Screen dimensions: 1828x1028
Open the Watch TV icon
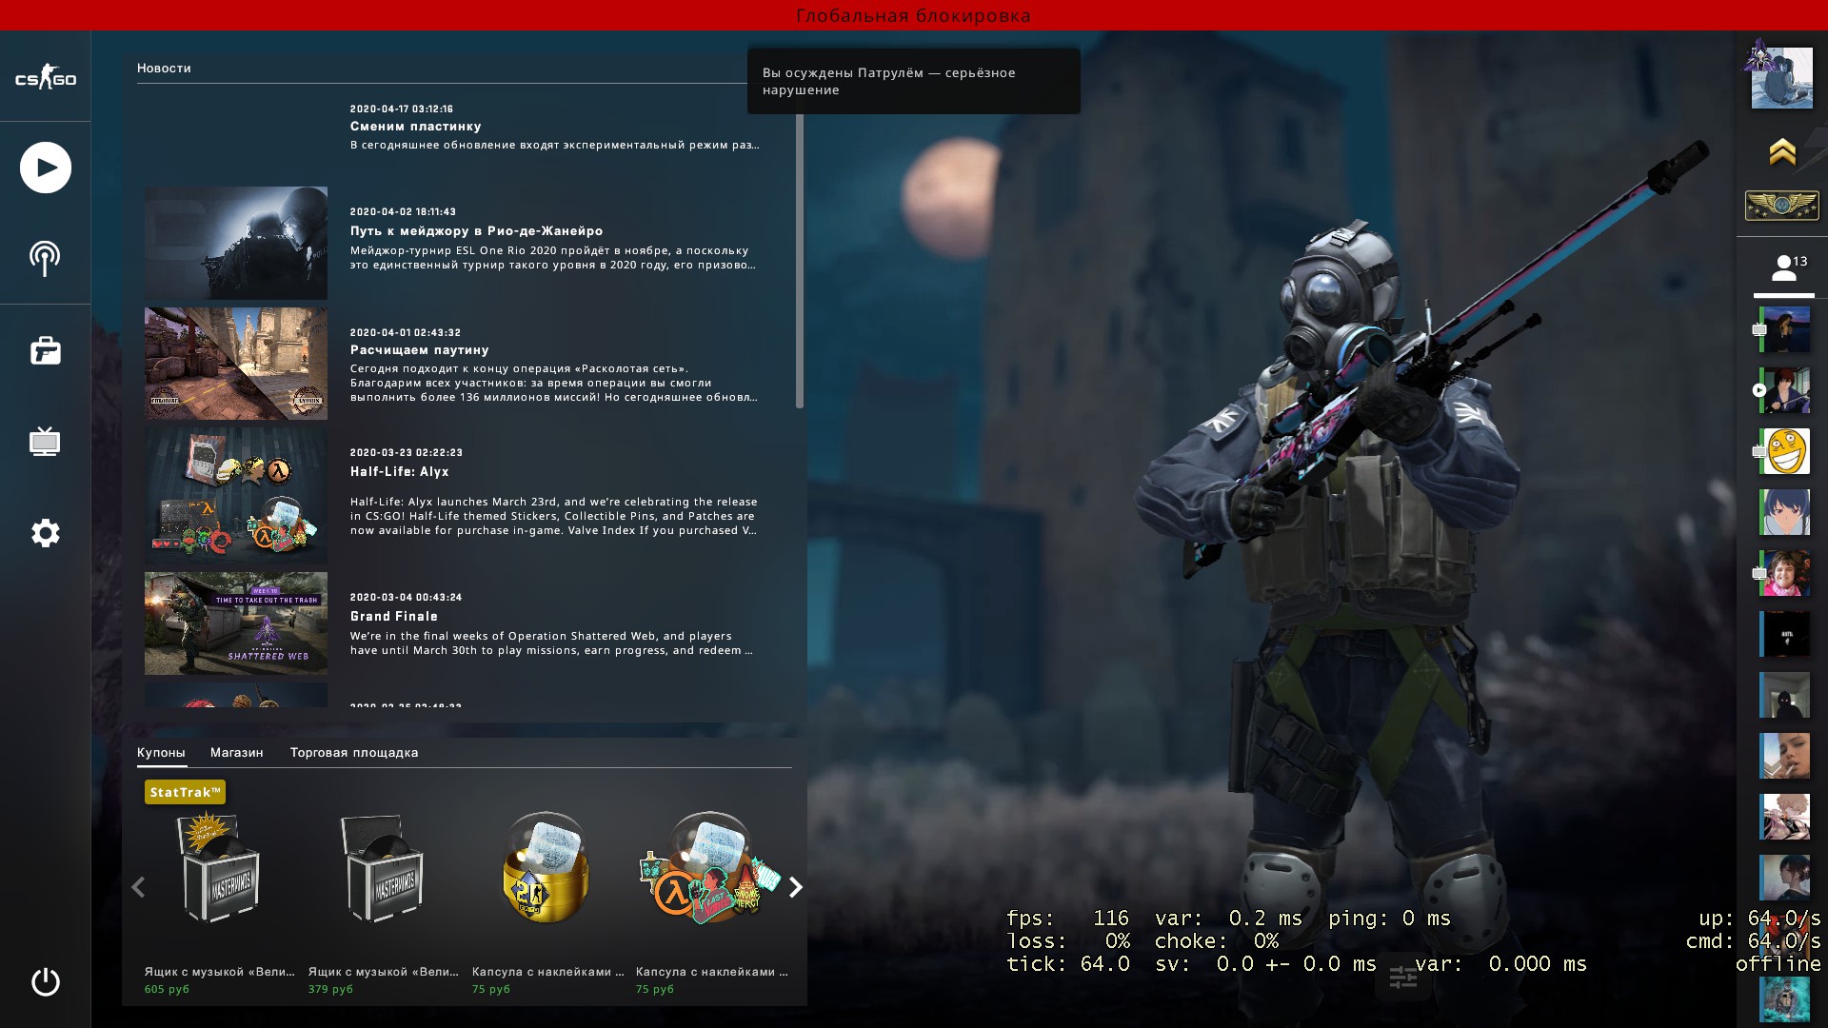pyautogui.click(x=45, y=442)
